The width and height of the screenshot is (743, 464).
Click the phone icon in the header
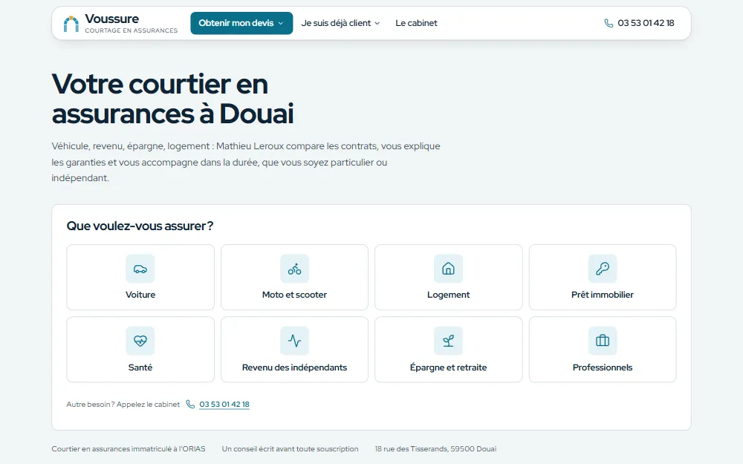609,23
